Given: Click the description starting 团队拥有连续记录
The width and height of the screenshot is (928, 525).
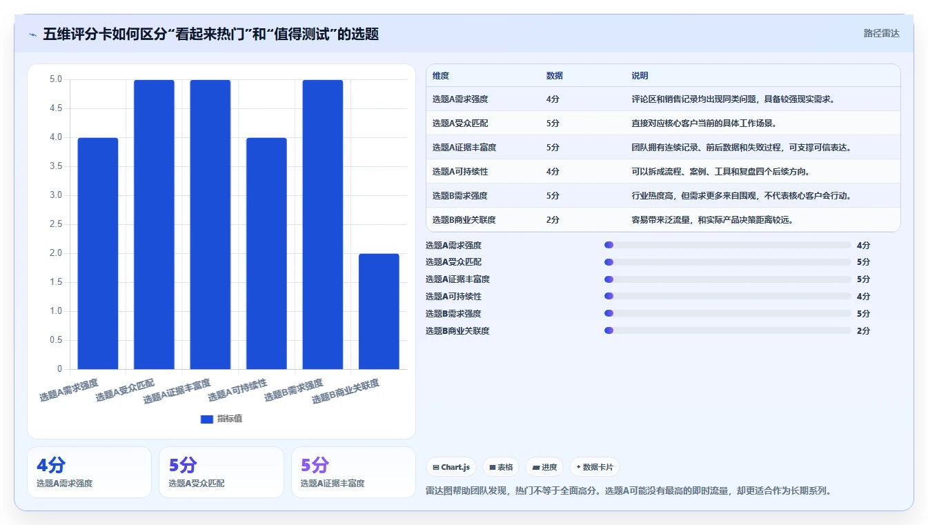Looking at the screenshot, I should pos(742,148).
